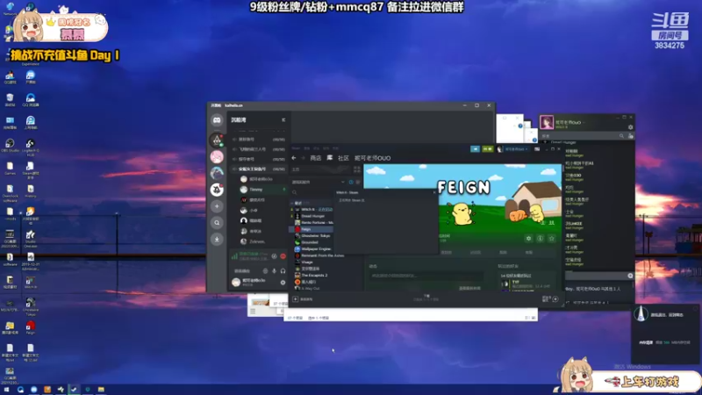Disconnect voice with red hang-up button
The image size is (702, 395).
pyautogui.click(x=283, y=256)
